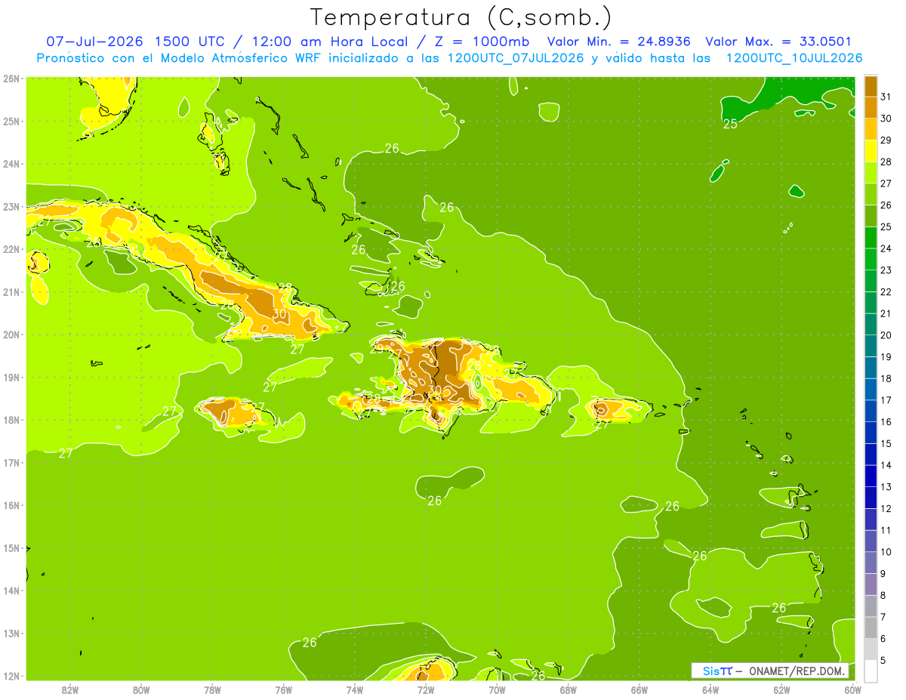
Task: Click the '24N' latitude axis label
Action: 11,164
